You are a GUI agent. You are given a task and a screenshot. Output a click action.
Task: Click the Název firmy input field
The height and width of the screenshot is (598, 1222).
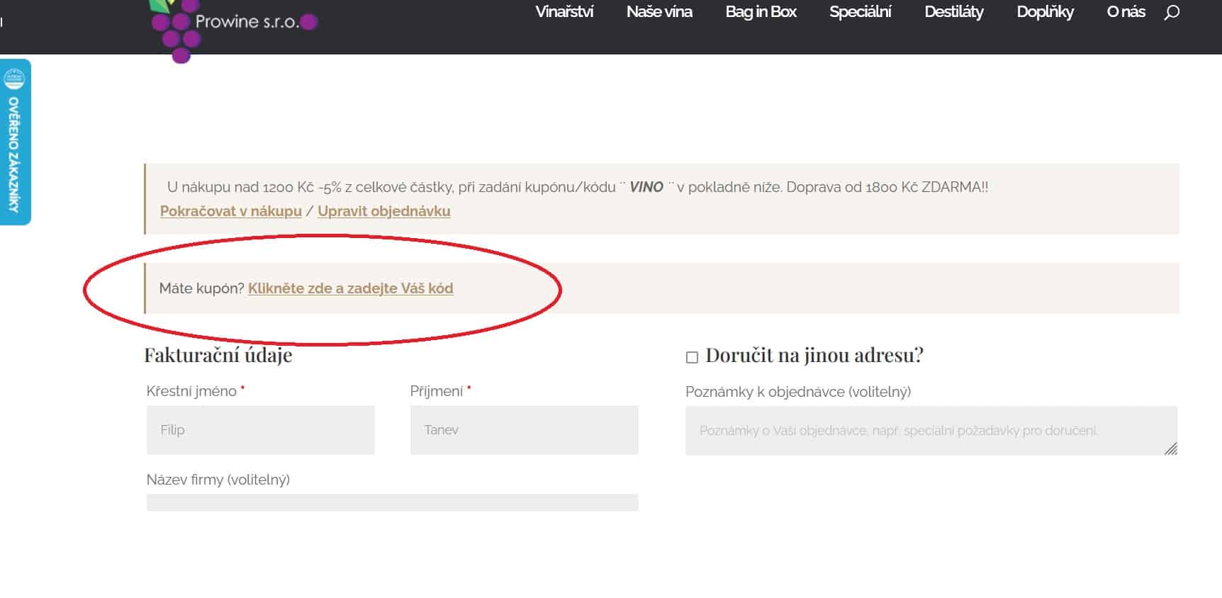393,502
